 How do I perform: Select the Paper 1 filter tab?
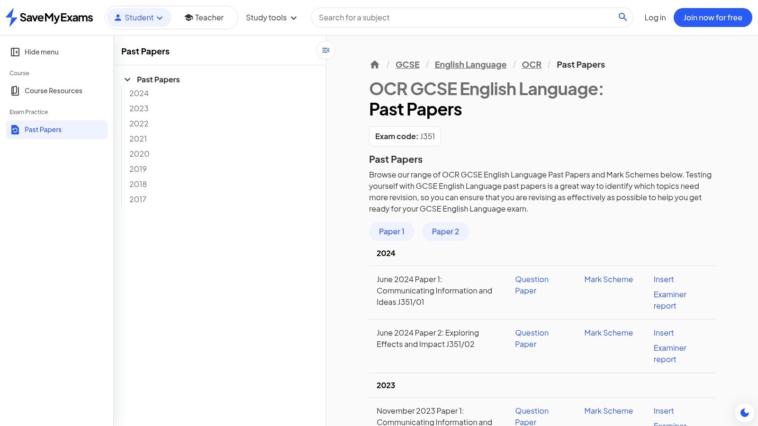(x=392, y=231)
